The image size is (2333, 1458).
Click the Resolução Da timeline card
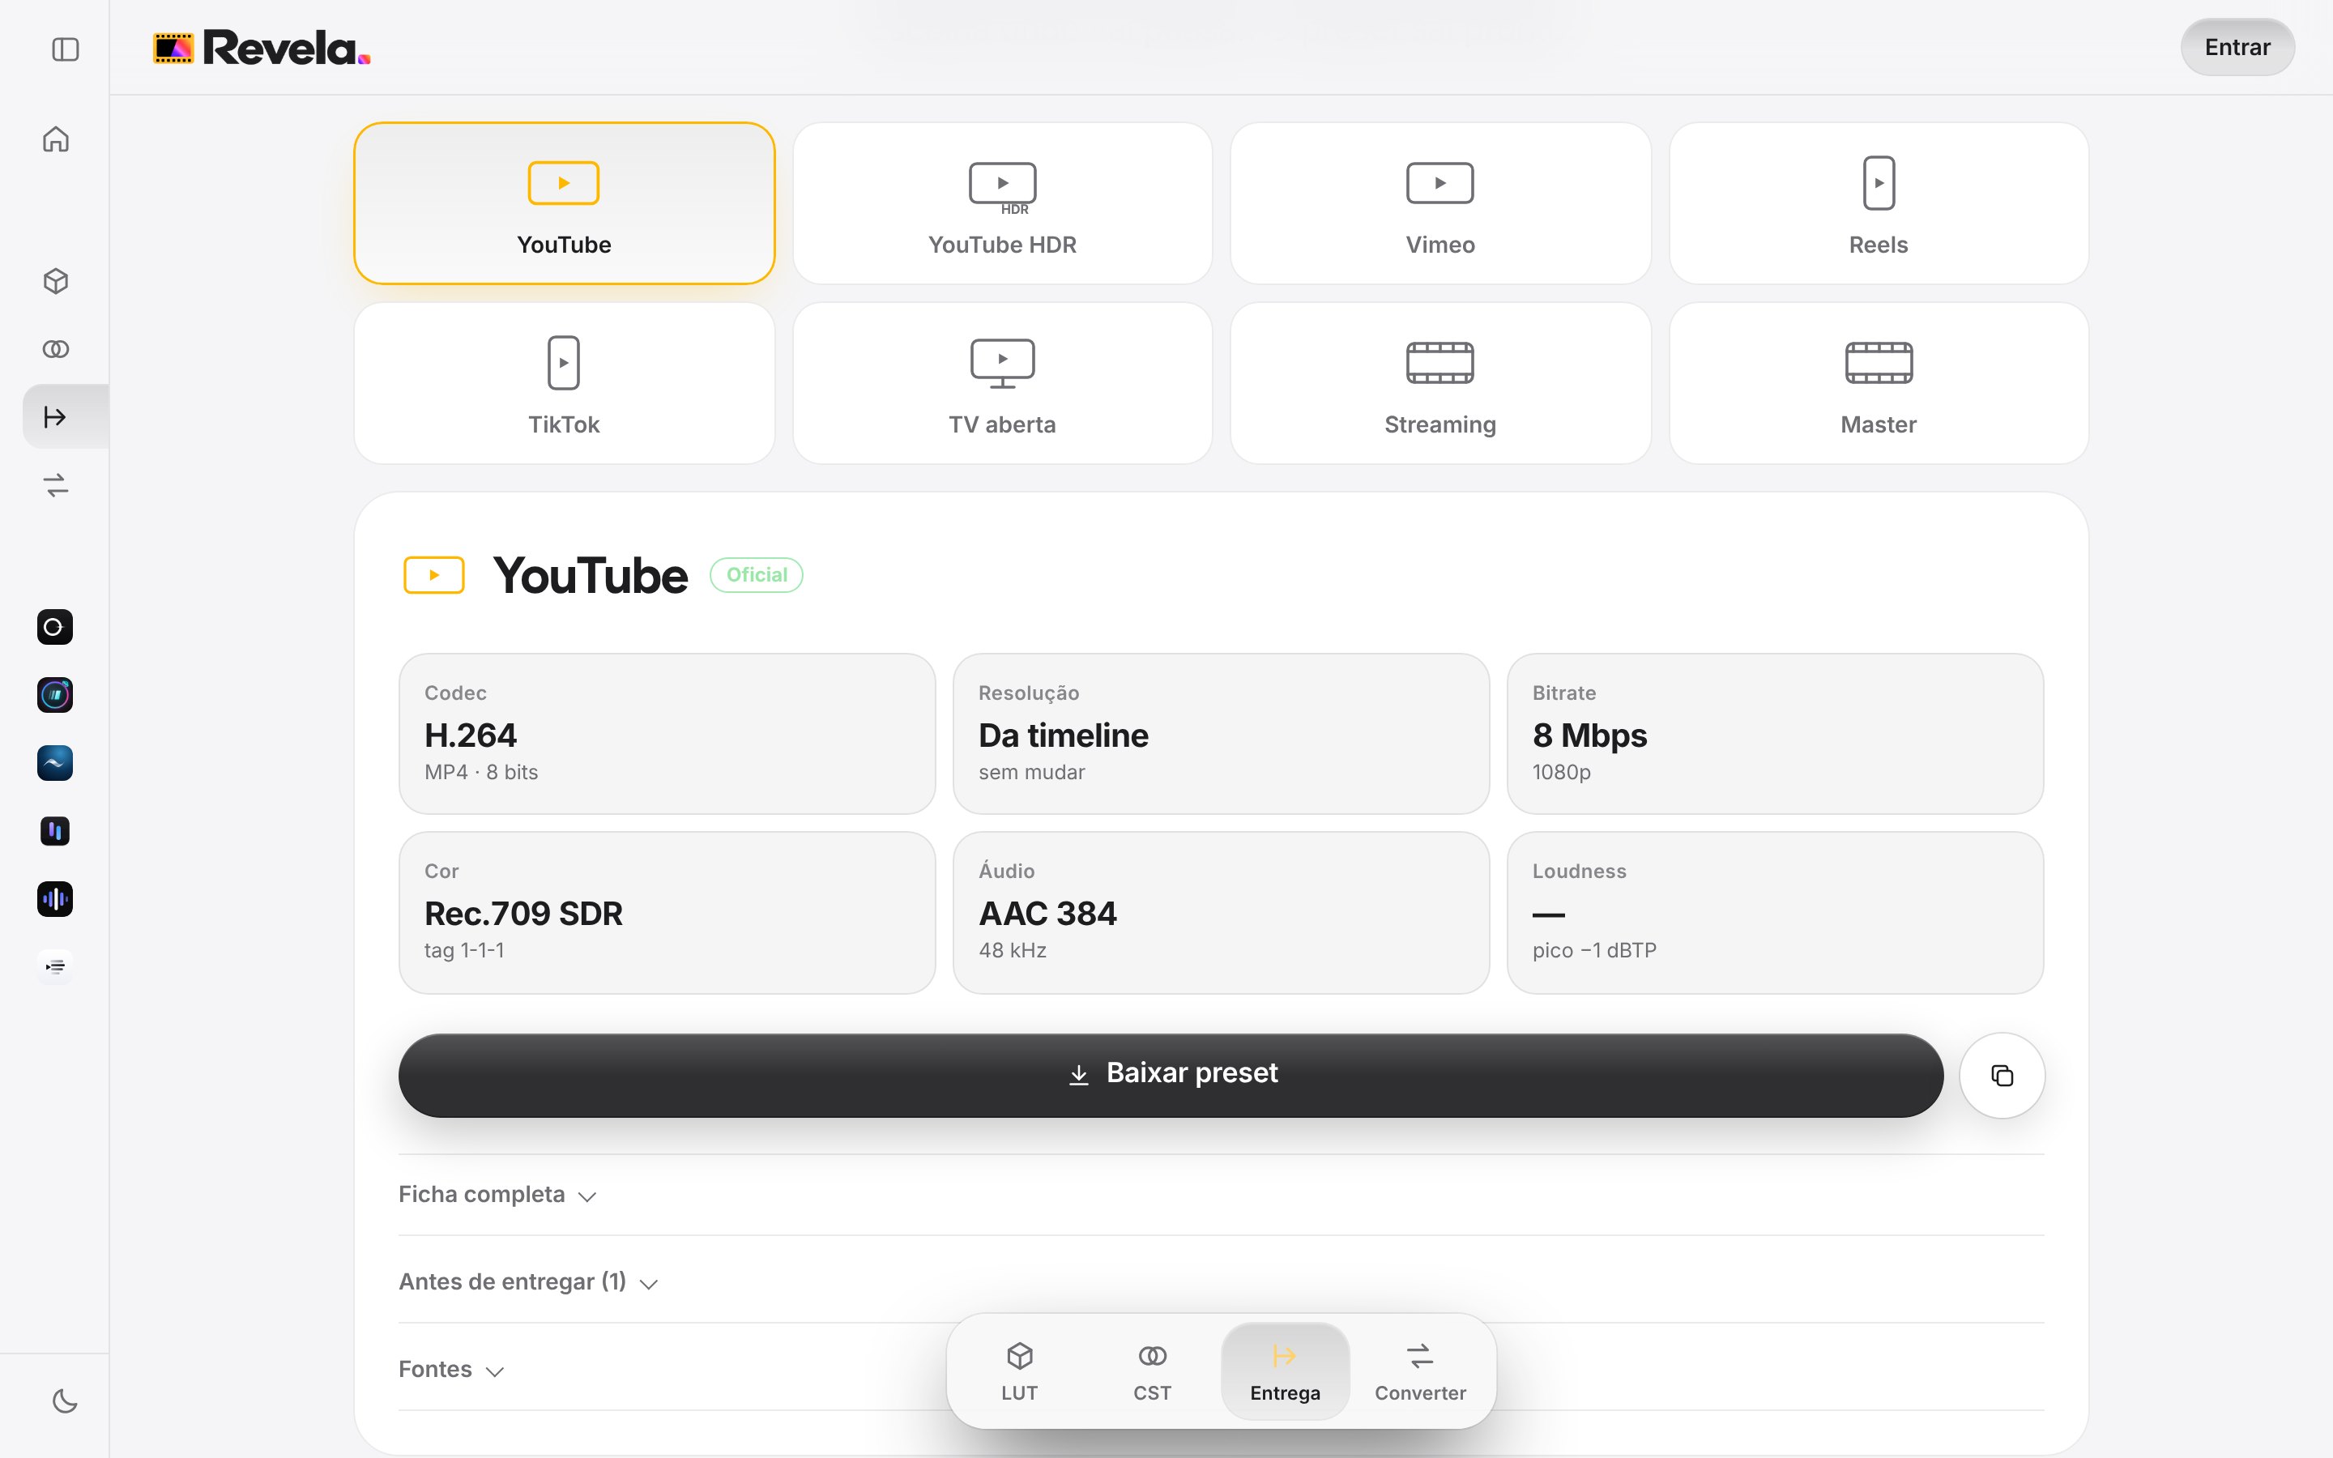(x=1221, y=734)
